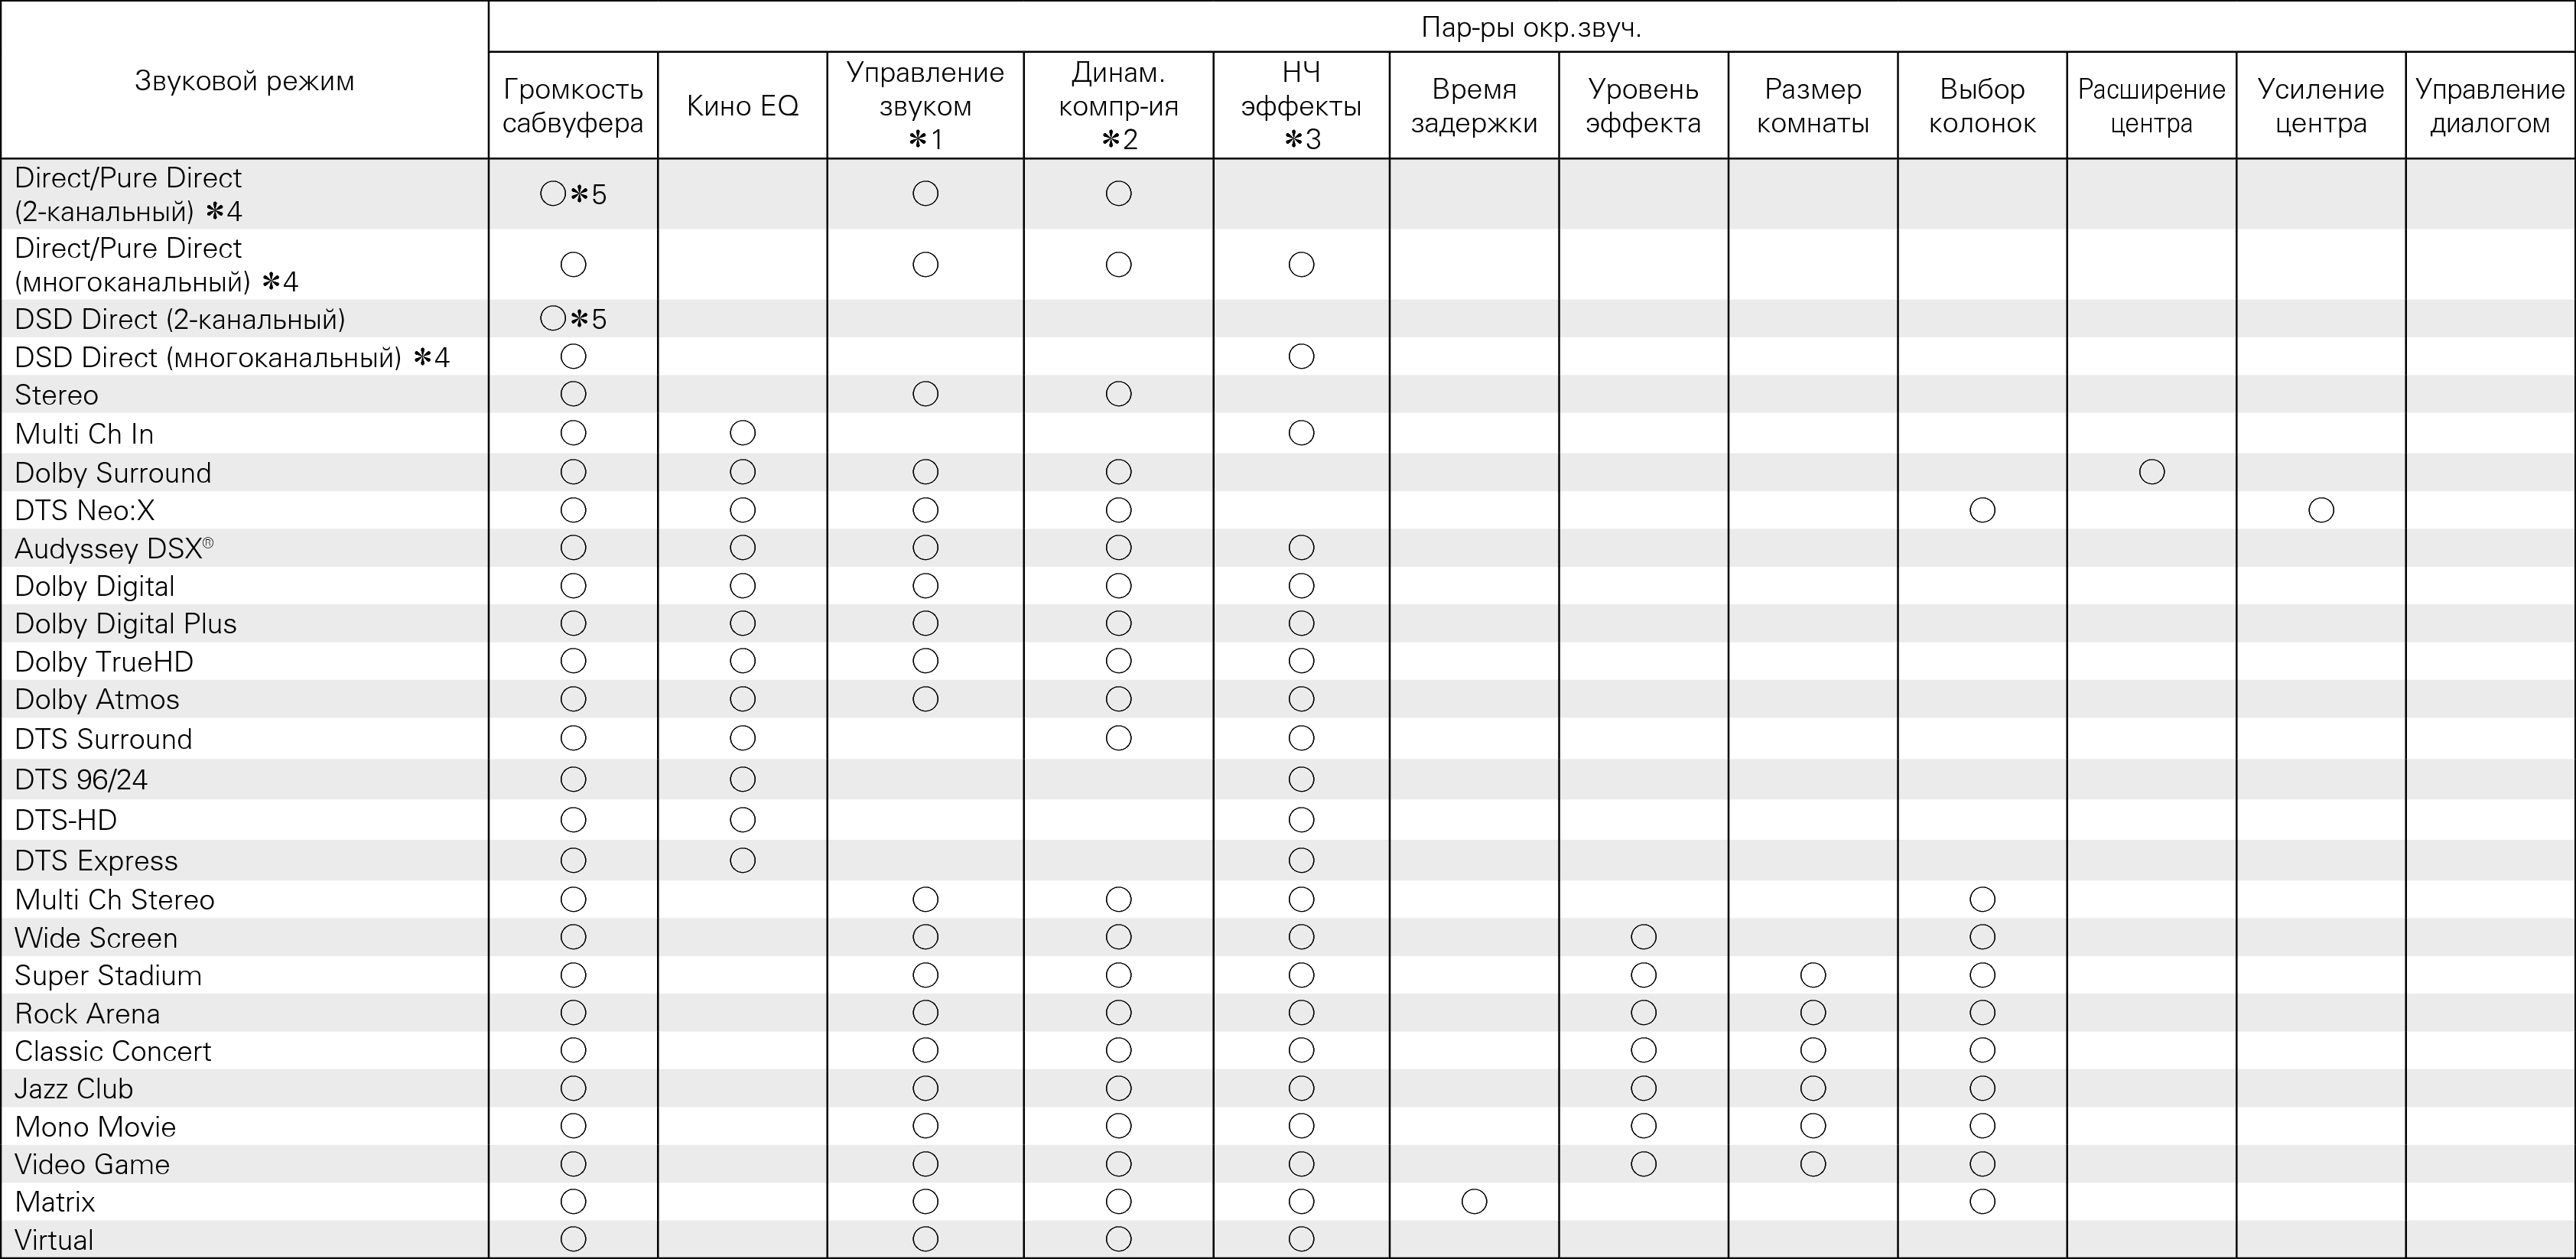2576x1259 pixels.
Task: Click Dolby Atmos Управление звуком circle
Action: click(x=925, y=699)
